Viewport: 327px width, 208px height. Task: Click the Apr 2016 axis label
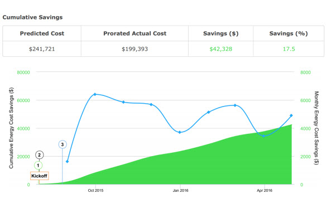[265, 191]
